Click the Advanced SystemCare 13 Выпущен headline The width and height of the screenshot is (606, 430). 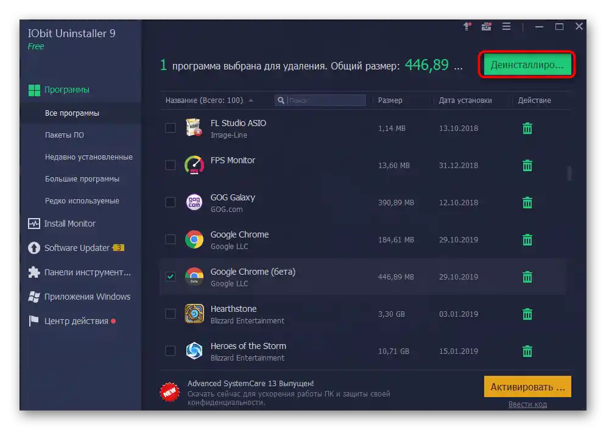pos(250,383)
